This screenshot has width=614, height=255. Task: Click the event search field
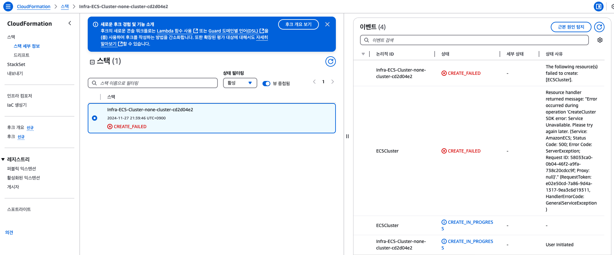point(474,40)
